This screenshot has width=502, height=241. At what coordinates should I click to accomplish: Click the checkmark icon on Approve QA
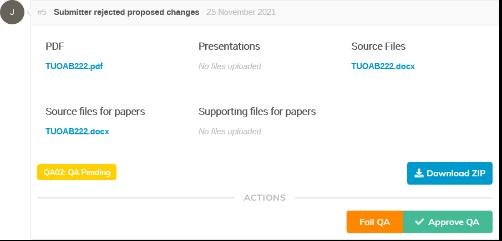[420, 222]
